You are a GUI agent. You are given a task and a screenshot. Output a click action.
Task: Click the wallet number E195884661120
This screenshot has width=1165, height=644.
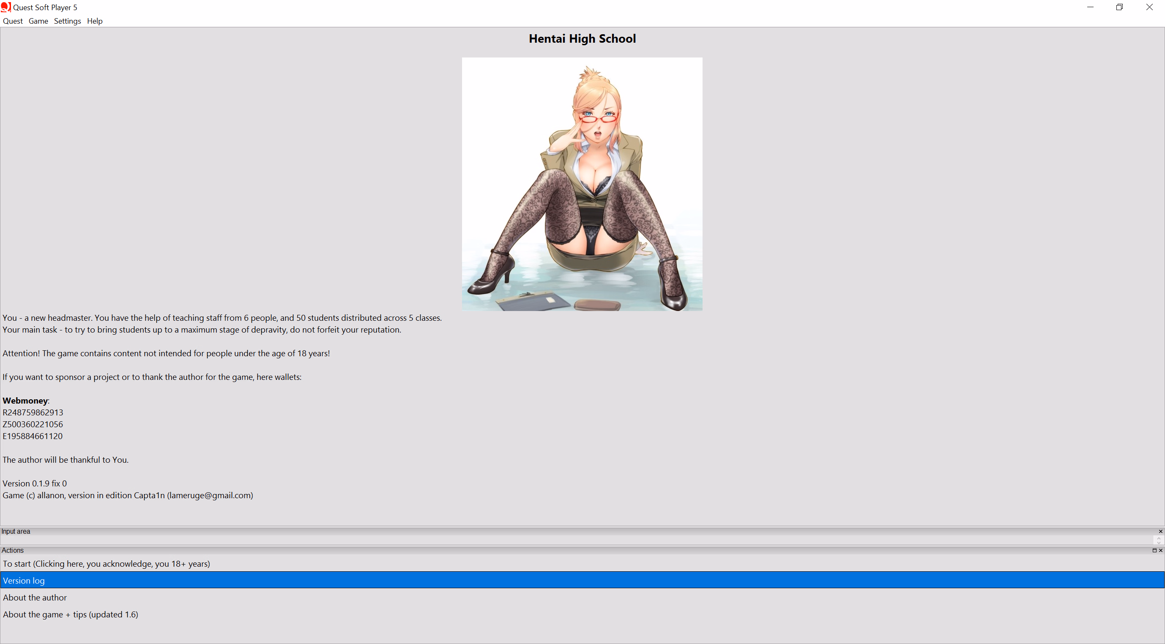(33, 436)
